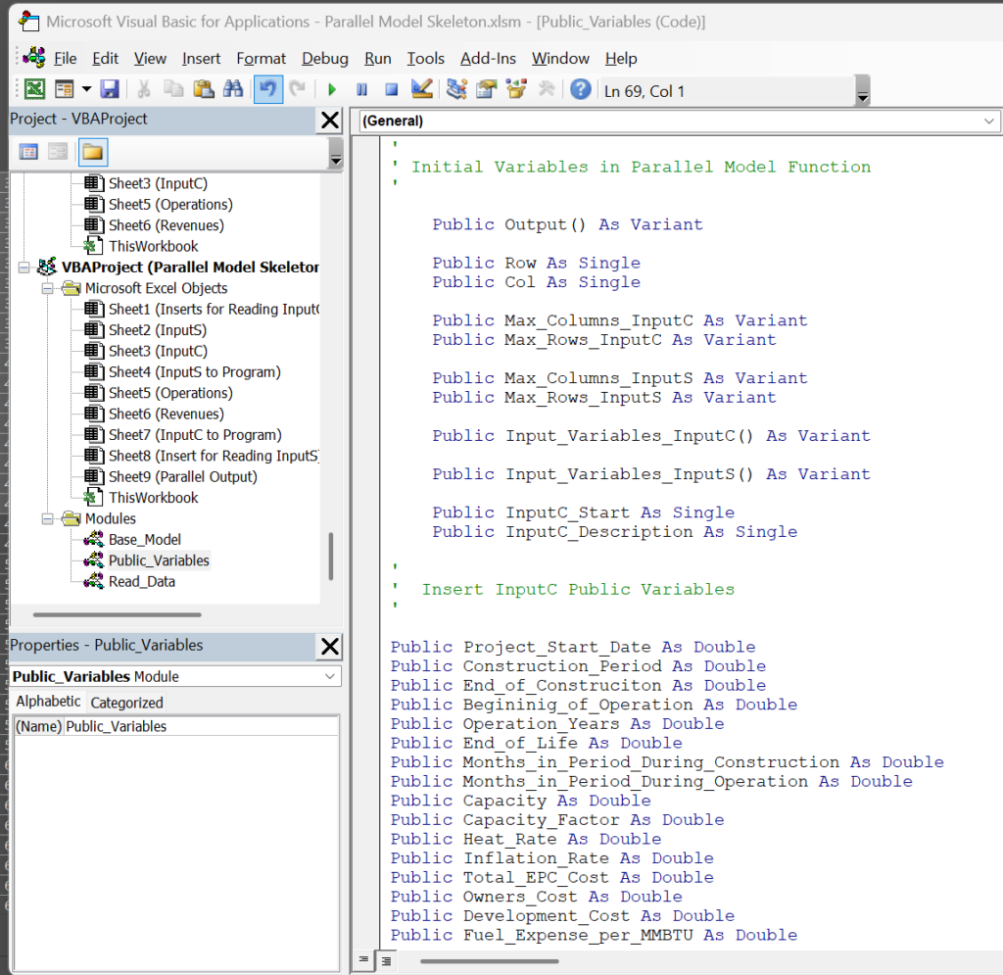This screenshot has width=1003, height=975.
Task: Open the Project Explorer toolbar icon
Action: pyautogui.click(x=456, y=89)
